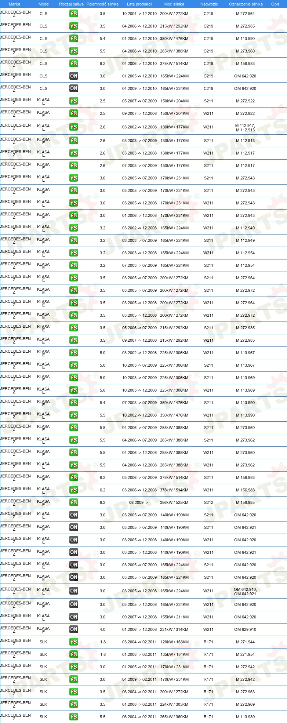
Task: Click 'C219' in the CLS 6.2 row
Action: pos(208,63)
